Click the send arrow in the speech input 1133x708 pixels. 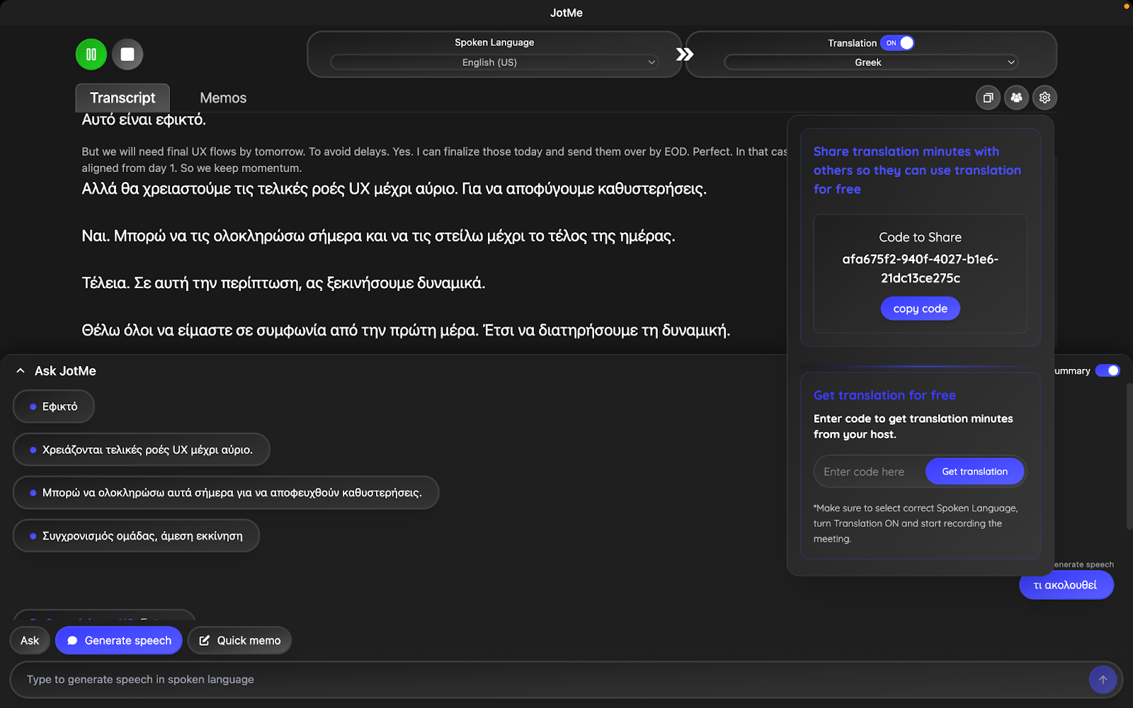(x=1102, y=679)
